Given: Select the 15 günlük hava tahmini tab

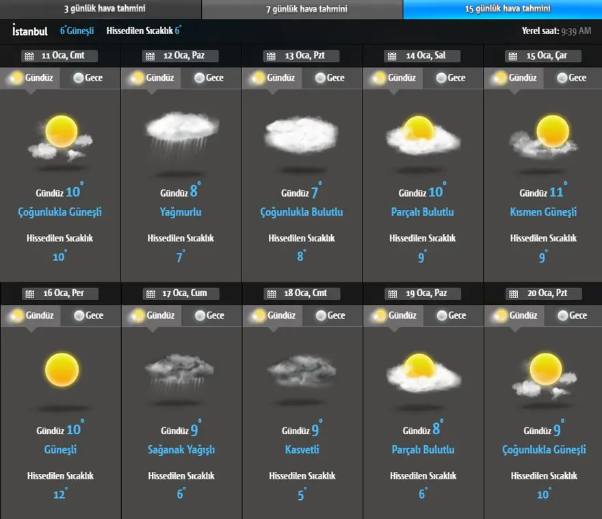Looking at the screenshot, I should 503,9.
